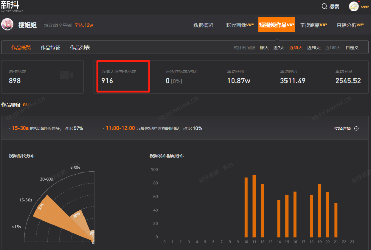
Task: Click the 搜索 text in header
Action: (334, 7)
